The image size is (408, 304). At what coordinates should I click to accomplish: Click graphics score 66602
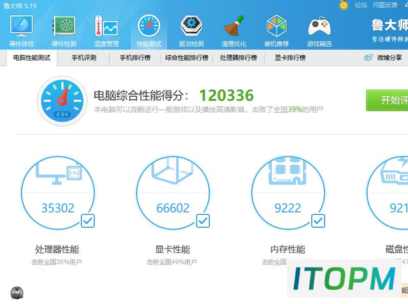pos(173,208)
